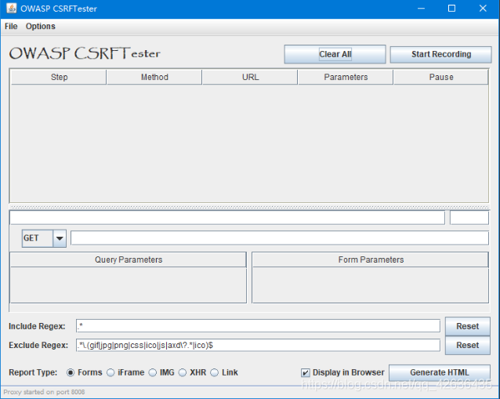The width and height of the screenshot is (500, 399).
Task: Click the URL column header
Action: click(x=250, y=77)
